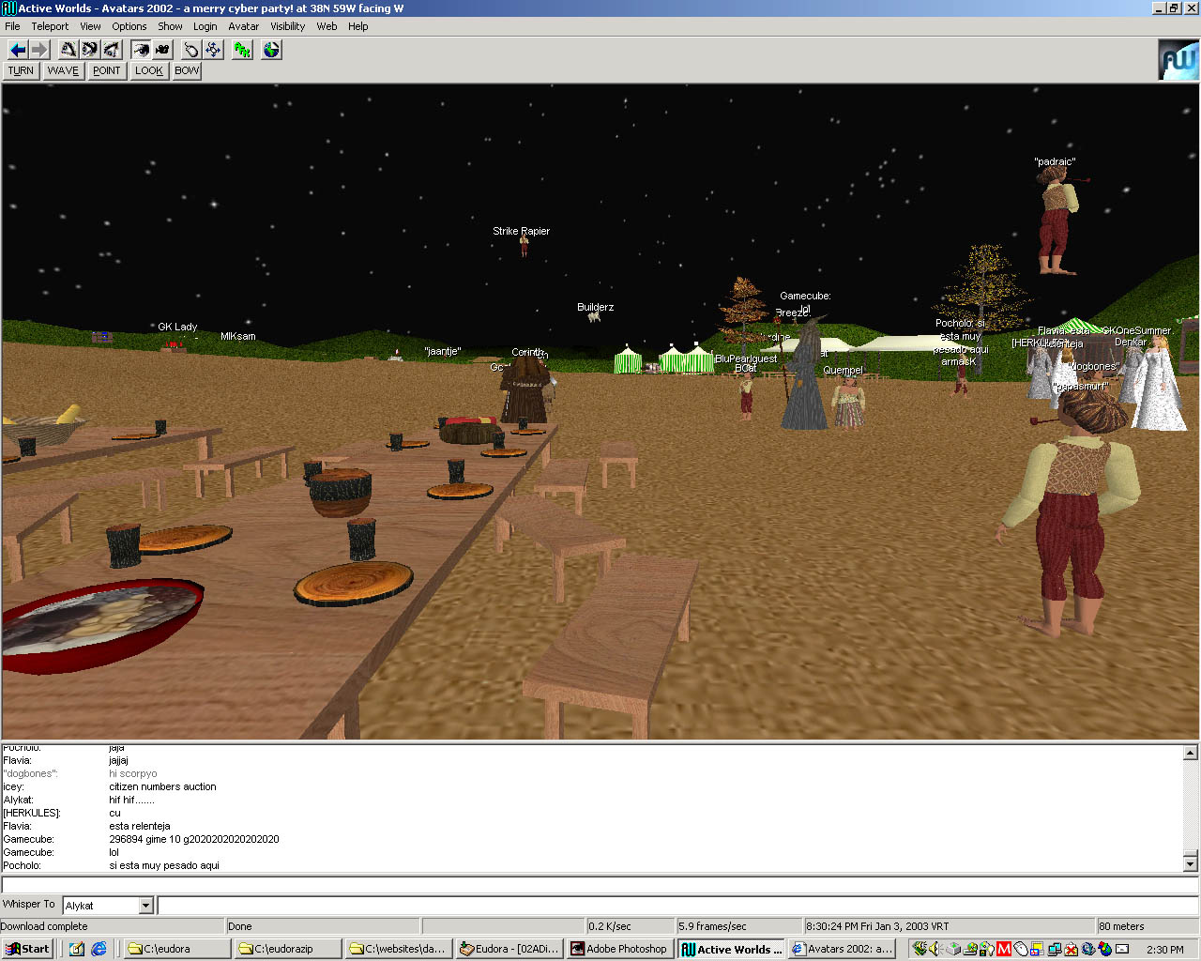Toggle third person camera view button
Viewport: 1201px width, 961px height.
click(162, 50)
